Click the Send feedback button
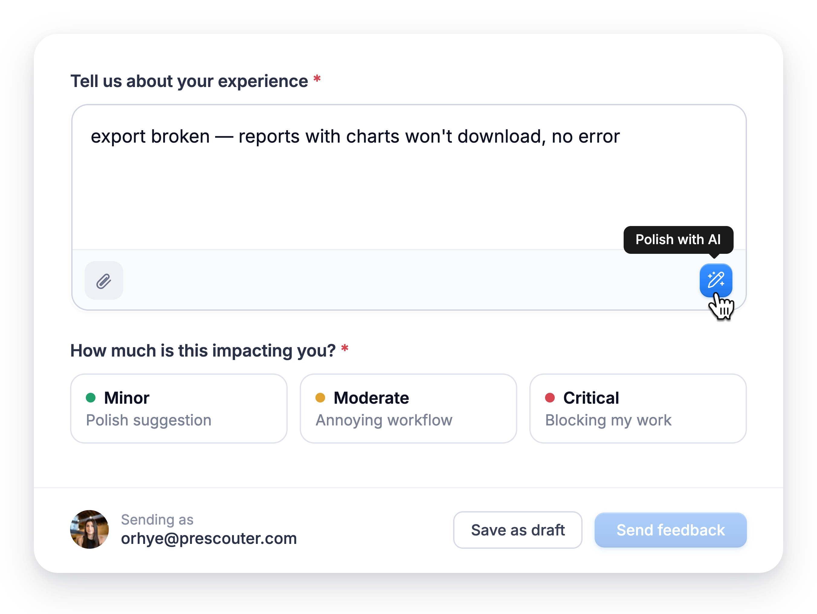This screenshot has height=614, width=817. 670,530
